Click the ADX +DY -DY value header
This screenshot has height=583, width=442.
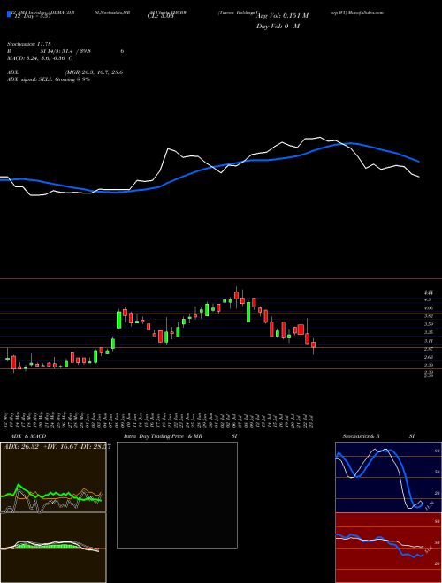pos(57,447)
